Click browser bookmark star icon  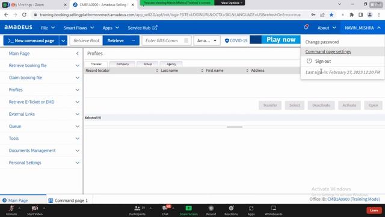(331, 14)
